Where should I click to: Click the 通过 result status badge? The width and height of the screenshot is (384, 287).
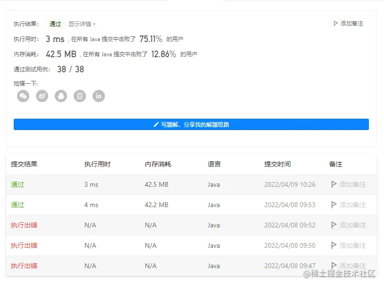(x=55, y=24)
